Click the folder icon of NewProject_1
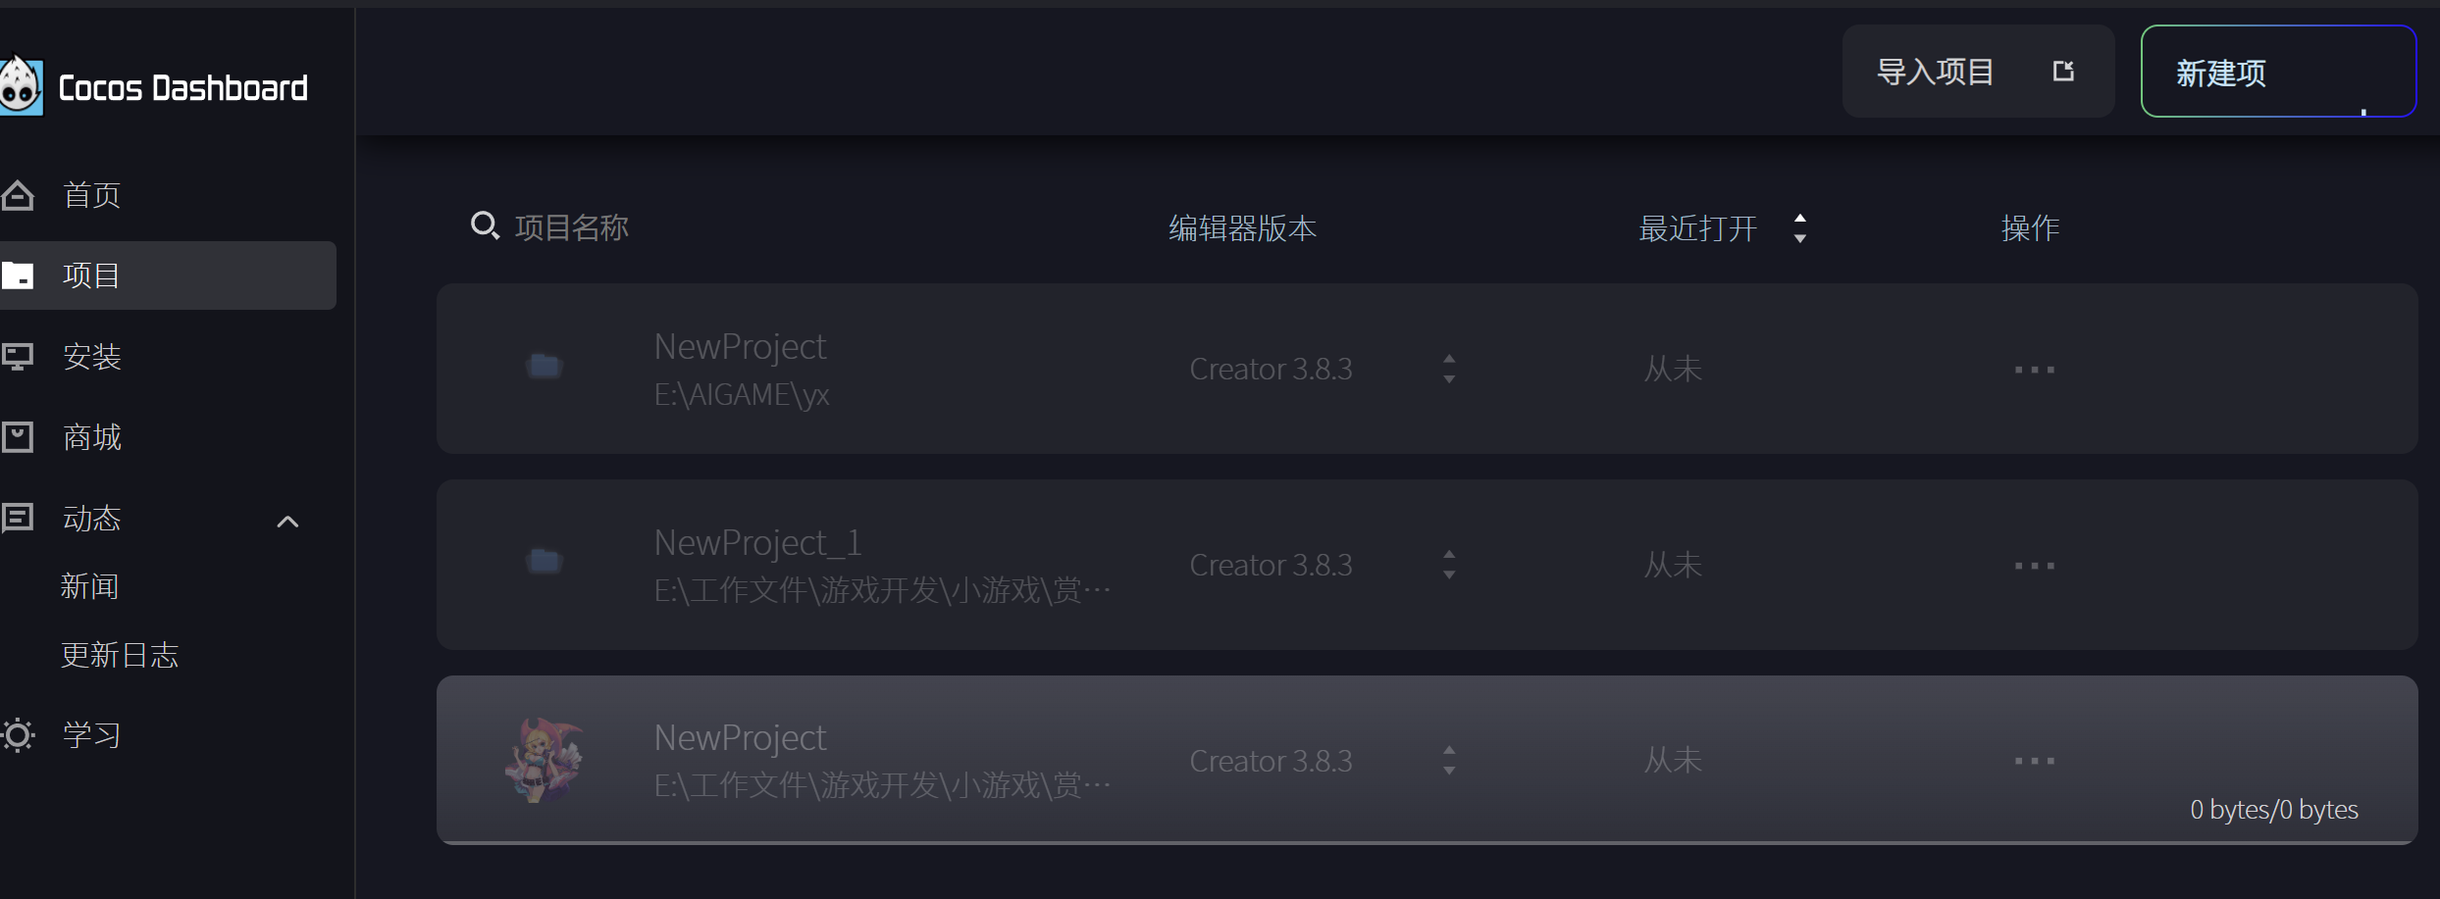The width and height of the screenshot is (2440, 899). [x=544, y=562]
